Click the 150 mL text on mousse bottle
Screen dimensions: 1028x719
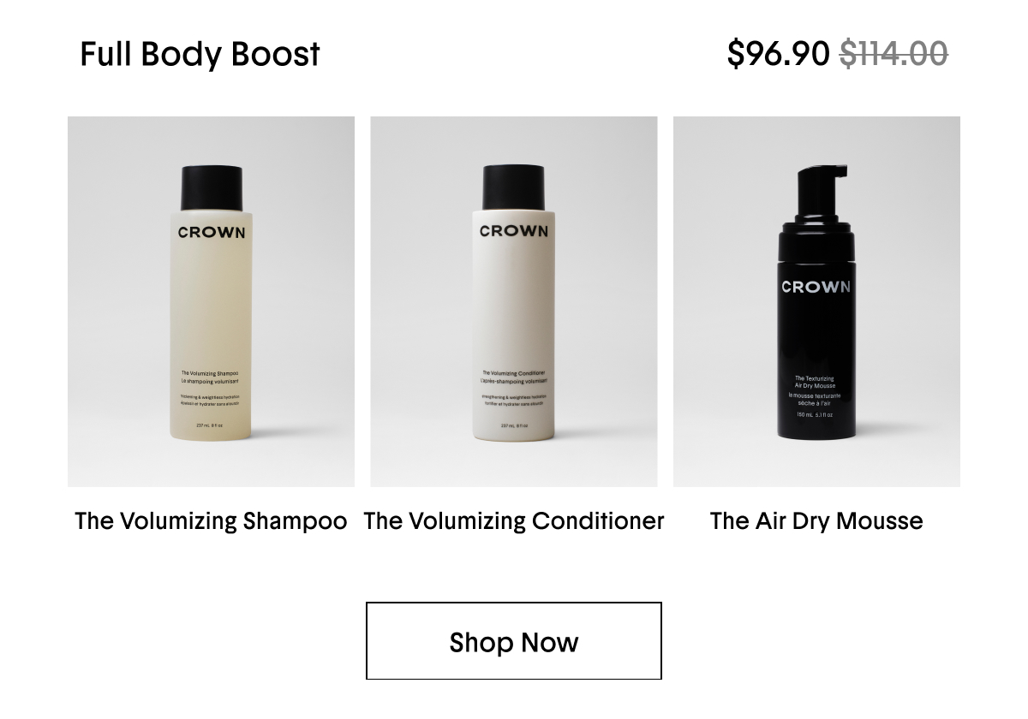coord(804,415)
